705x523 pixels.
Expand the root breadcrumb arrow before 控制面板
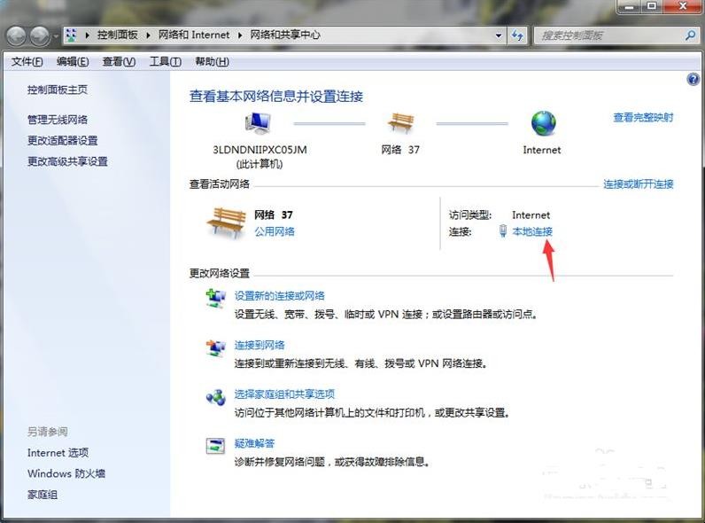coord(87,35)
